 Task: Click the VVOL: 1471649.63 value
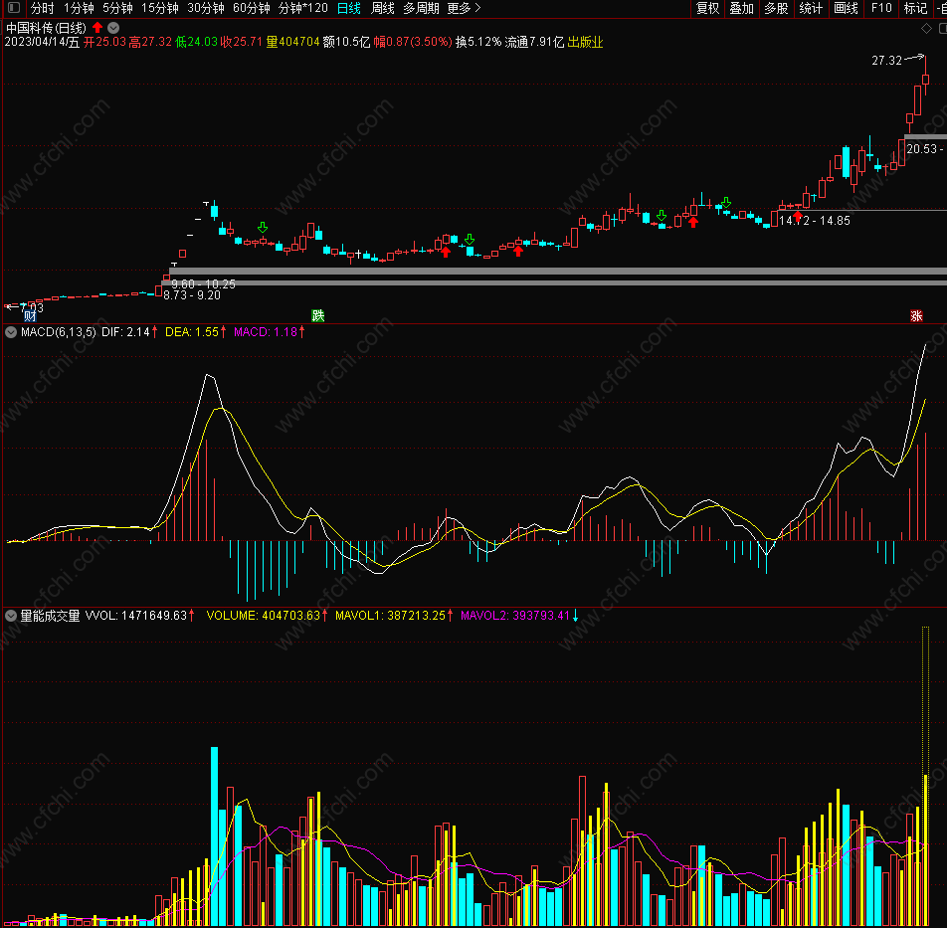coord(136,616)
